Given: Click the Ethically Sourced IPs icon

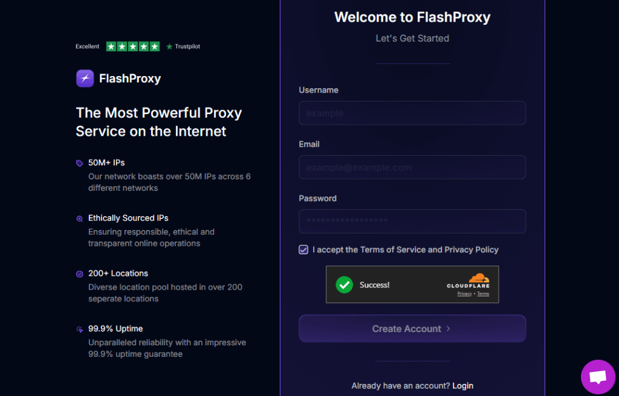Looking at the screenshot, I should (x=79, y=219).
